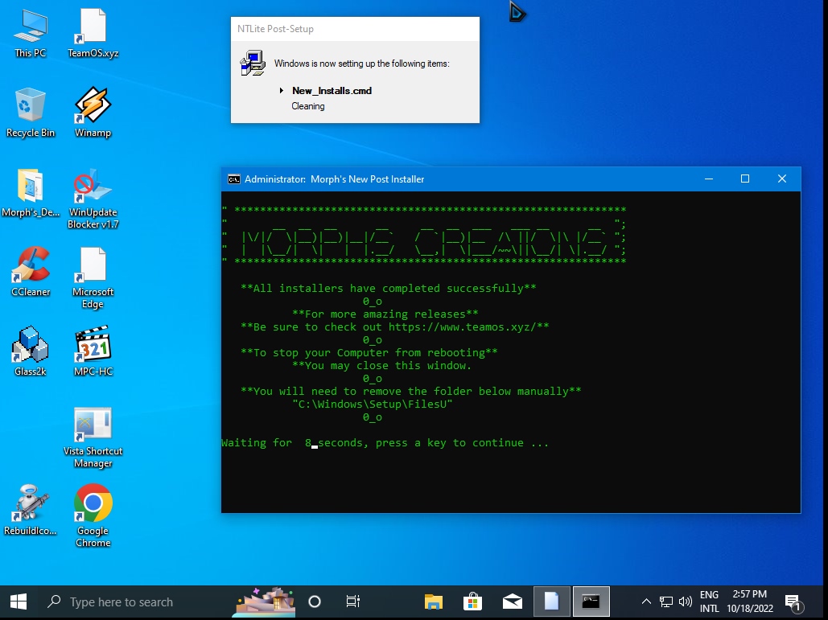Select the WinUpdate Blocker v1.7 icon
The image size is (828, 620).
pos(93,187)
